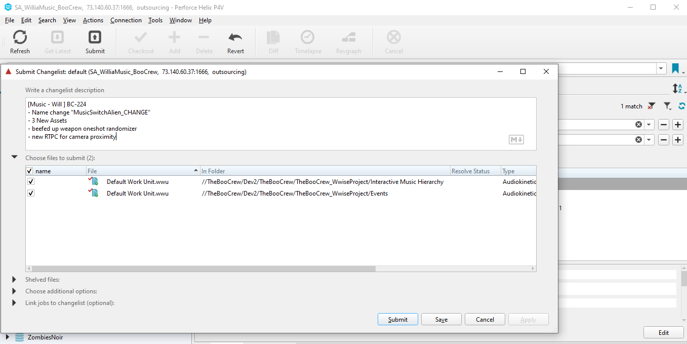Expand Choose additional options

[13, 291]
